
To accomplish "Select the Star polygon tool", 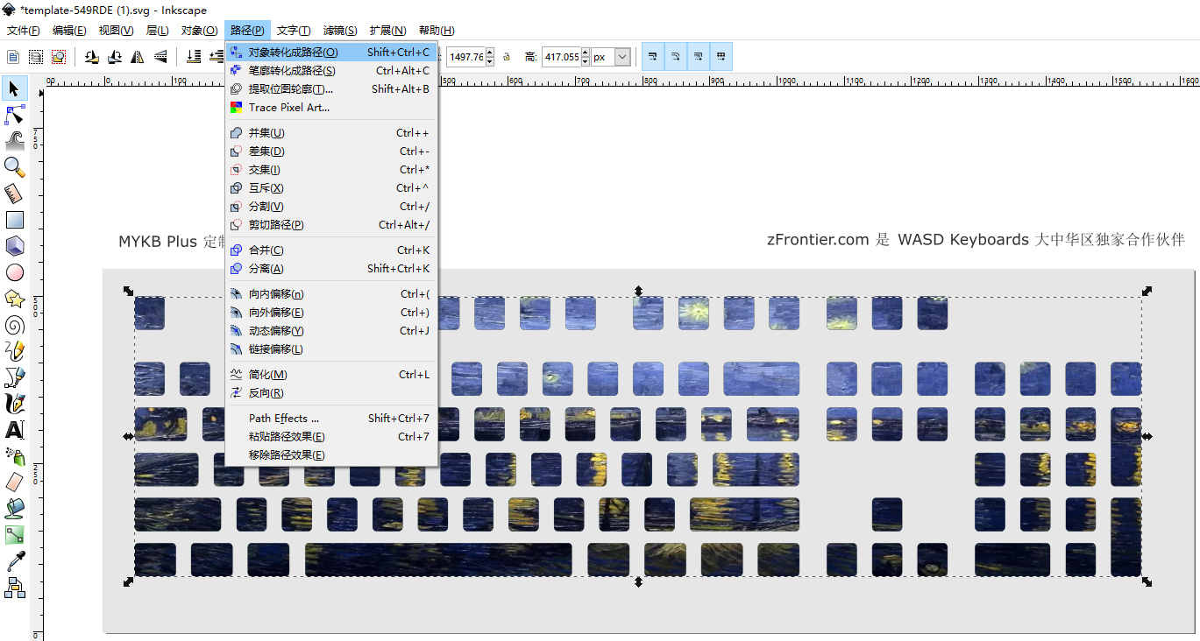I will coord(14,299).
